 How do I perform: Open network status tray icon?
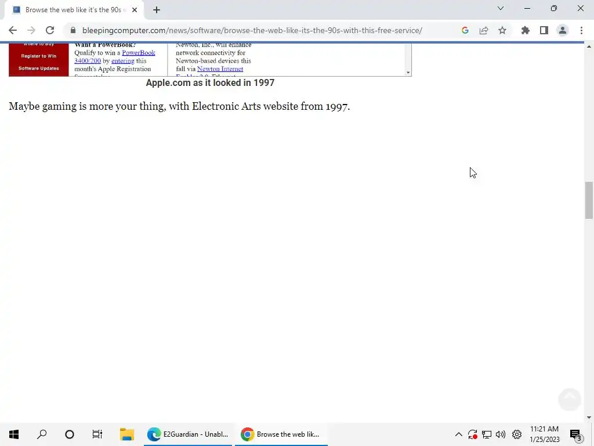(487, 434)
